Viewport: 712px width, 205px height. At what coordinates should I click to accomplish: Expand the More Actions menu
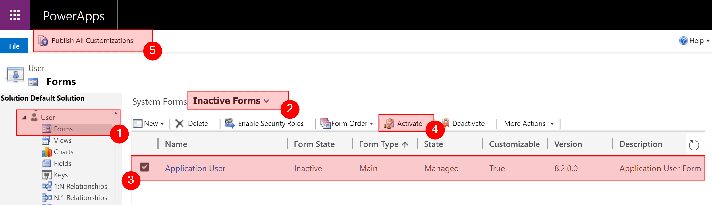(552, 124)
